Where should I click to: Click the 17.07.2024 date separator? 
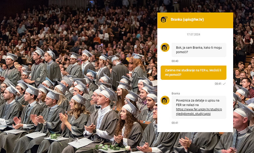(x=193, y=34)
